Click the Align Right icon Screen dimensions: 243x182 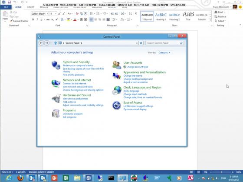click(x=100, y=19)
